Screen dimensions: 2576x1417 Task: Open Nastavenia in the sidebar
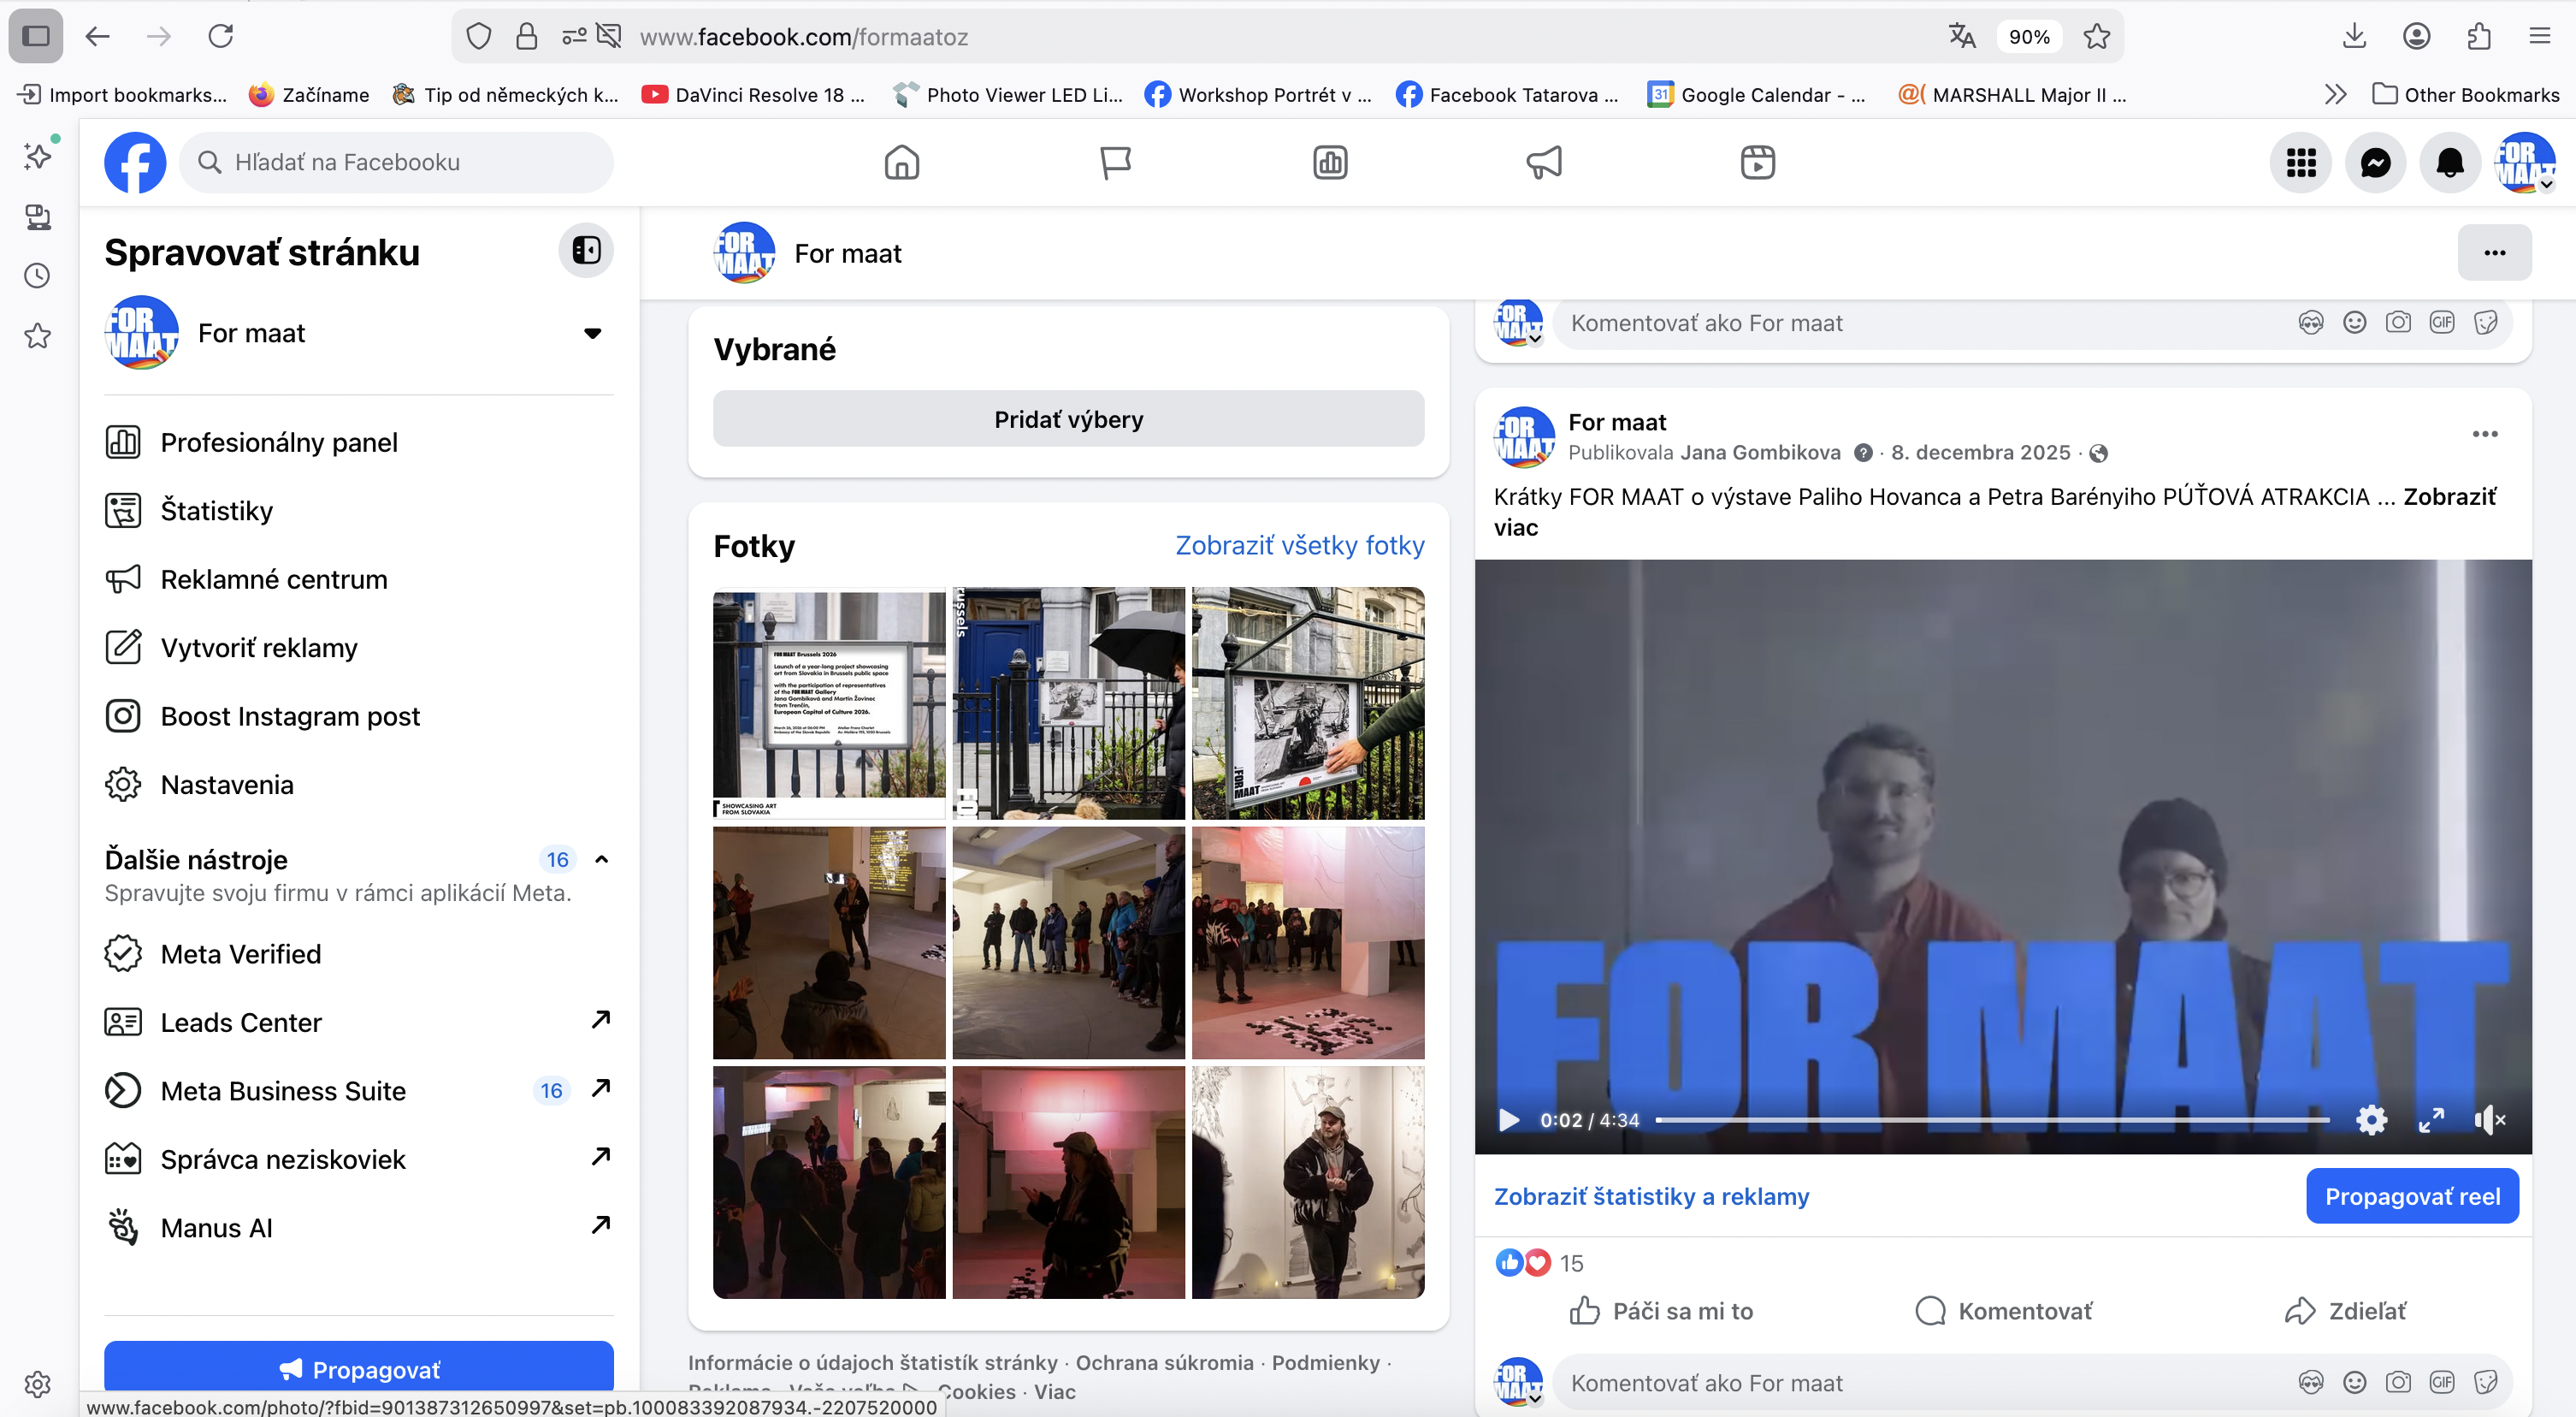358,785
